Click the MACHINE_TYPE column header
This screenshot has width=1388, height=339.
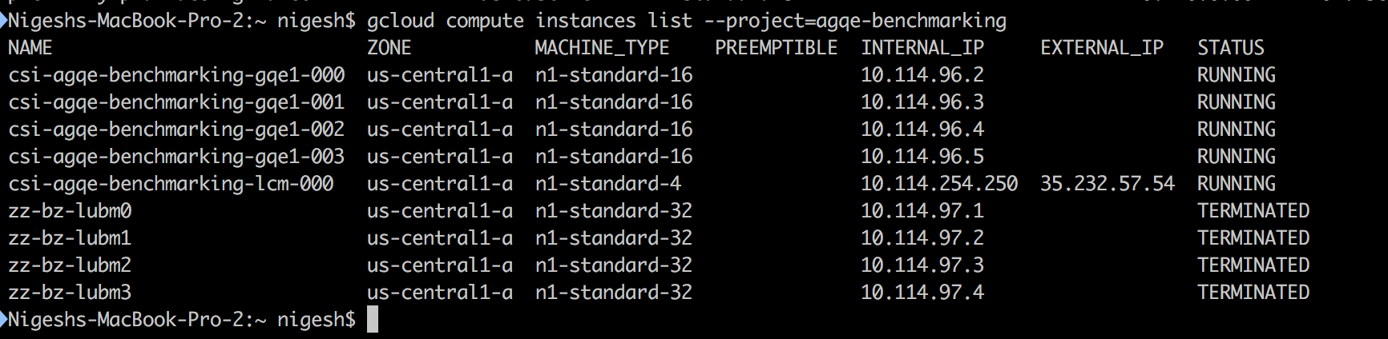pos(601,48)
